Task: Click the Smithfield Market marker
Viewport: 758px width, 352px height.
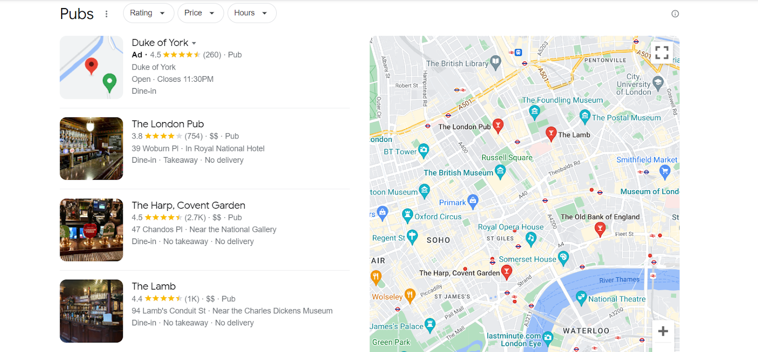Action: pos(665,172)
